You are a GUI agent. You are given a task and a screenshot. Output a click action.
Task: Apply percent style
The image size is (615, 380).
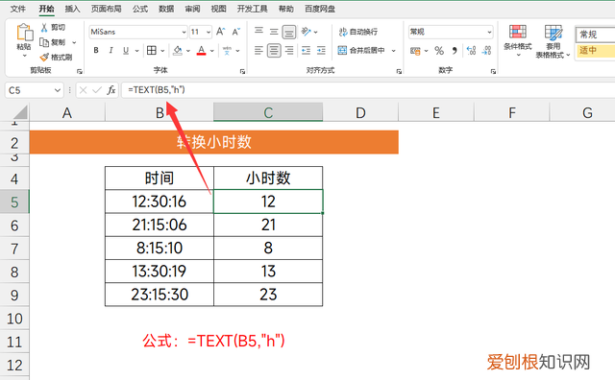click(439, 51)
